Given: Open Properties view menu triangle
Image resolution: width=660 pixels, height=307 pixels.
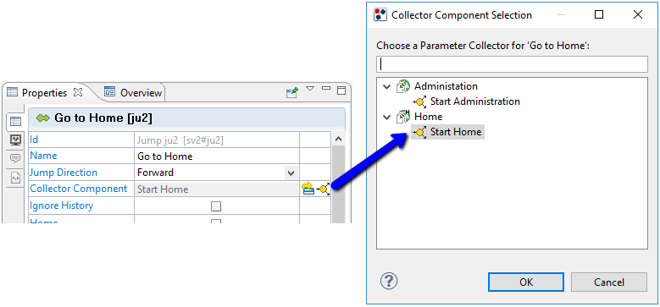Looking at the screenshot, I should (x=310, y=89).
